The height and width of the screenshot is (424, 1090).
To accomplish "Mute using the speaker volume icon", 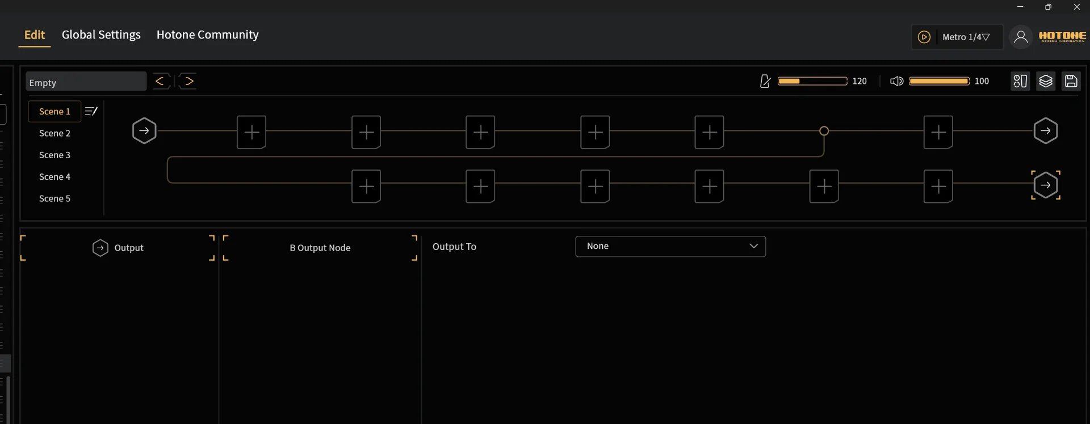I will coord(896,81).
